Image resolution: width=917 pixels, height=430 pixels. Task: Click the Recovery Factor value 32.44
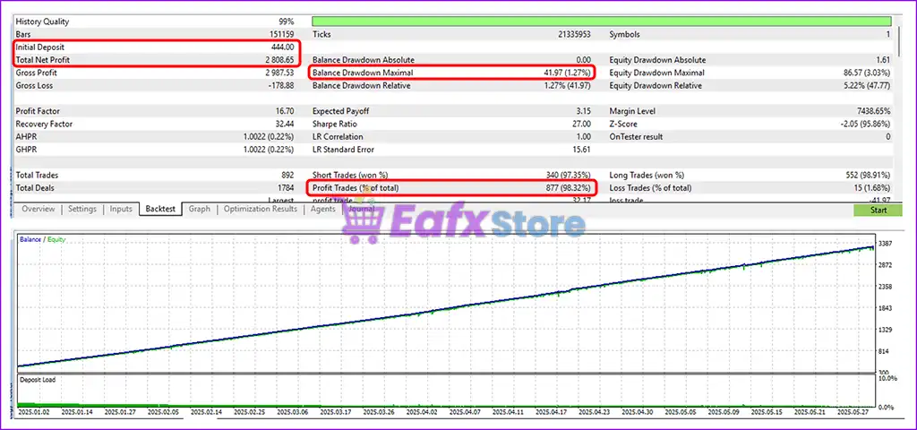tap(284, 124)
